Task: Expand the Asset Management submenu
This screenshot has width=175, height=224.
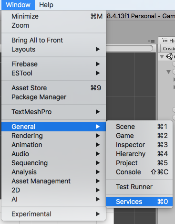Action: (x=54, y=181)
